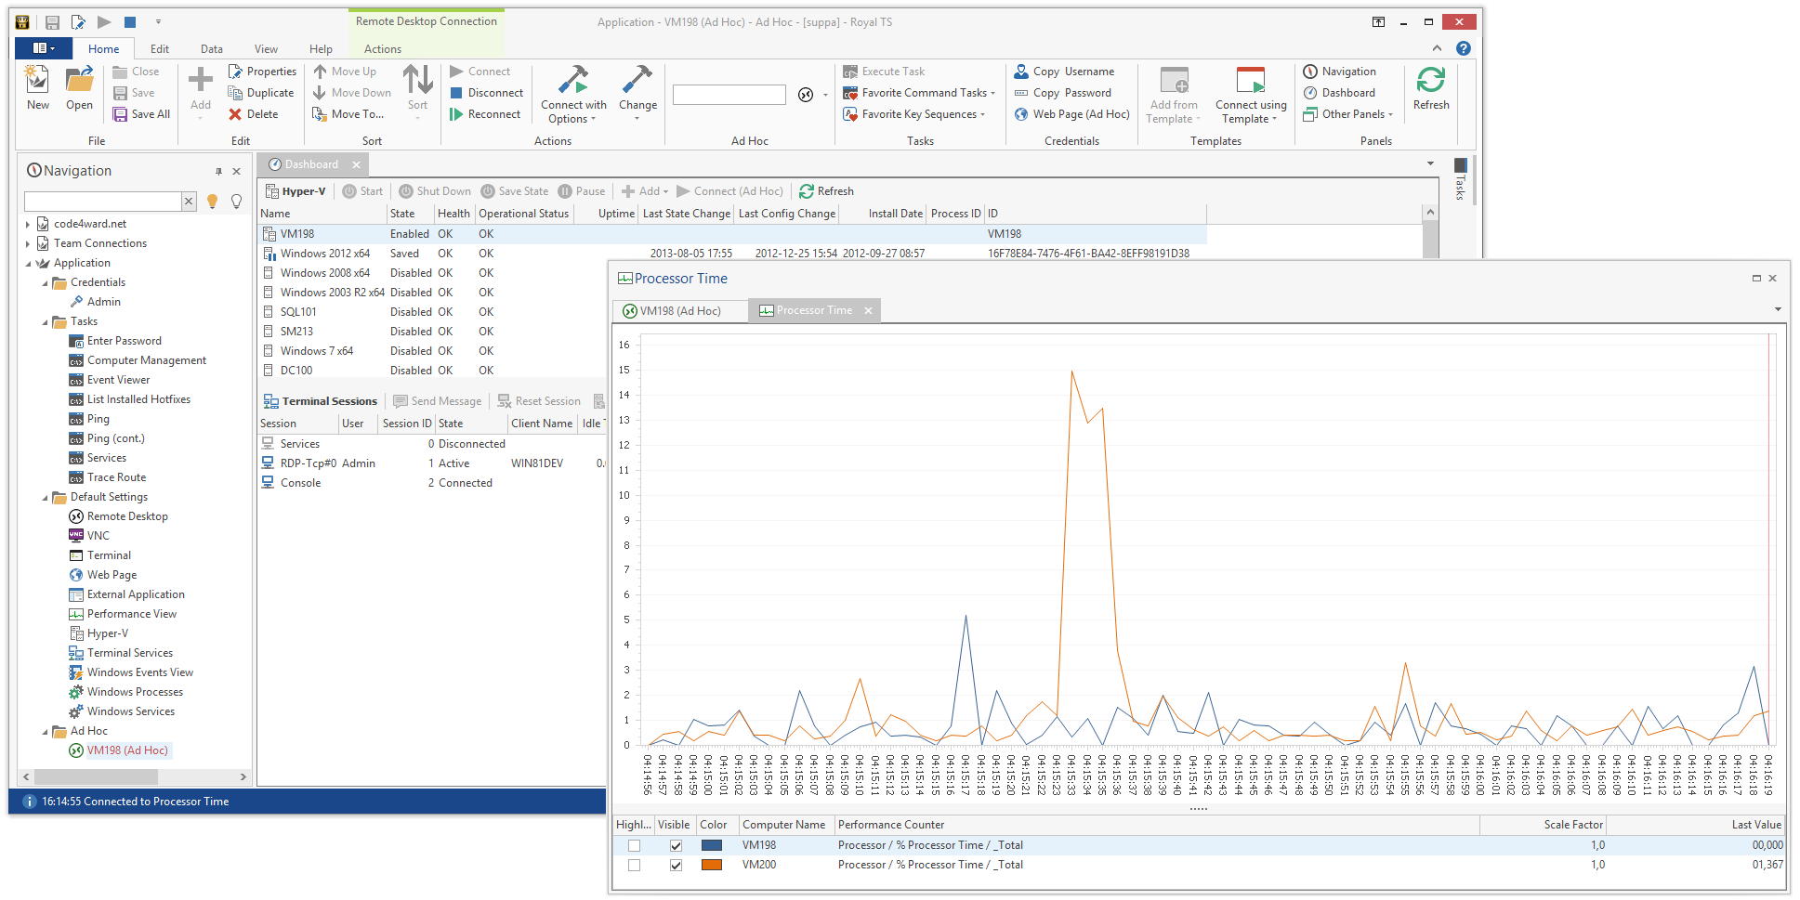Click Shut Down in Hyper-V toolbar
The width and height of the screenshot is (1800, 900).
tap(435, 191)
